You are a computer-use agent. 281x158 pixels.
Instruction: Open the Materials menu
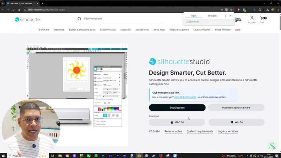[125, 30]
